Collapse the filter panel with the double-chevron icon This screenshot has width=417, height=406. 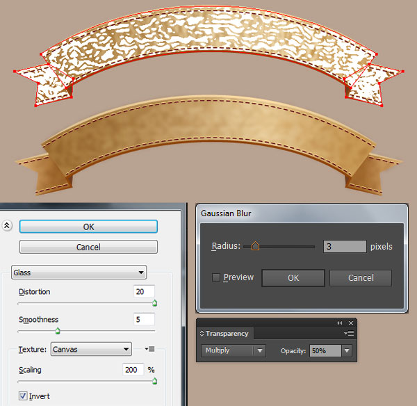(x=7, y=226)
